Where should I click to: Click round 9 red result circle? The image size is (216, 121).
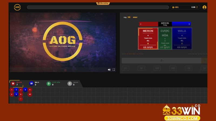pyautogui.click(x=30, y=90)
